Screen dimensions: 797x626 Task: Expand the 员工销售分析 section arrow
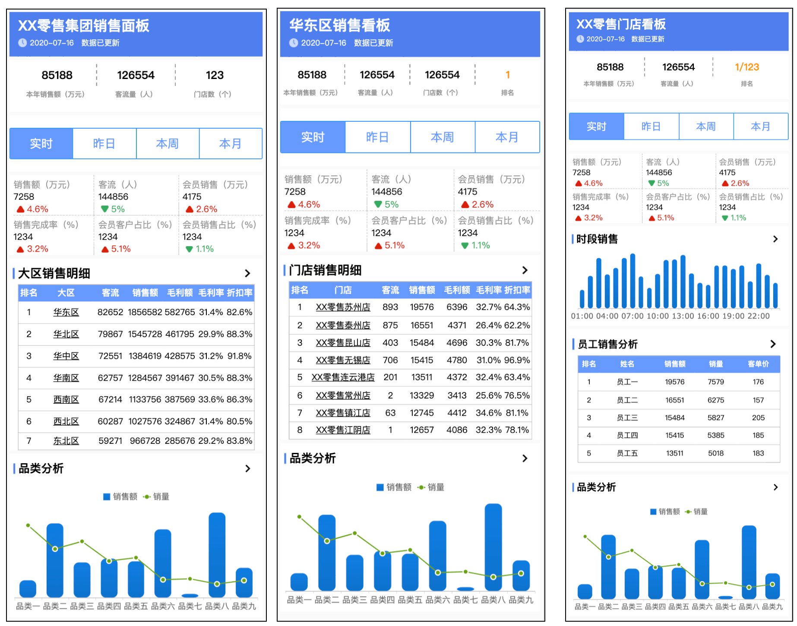(x=773, y=344)
